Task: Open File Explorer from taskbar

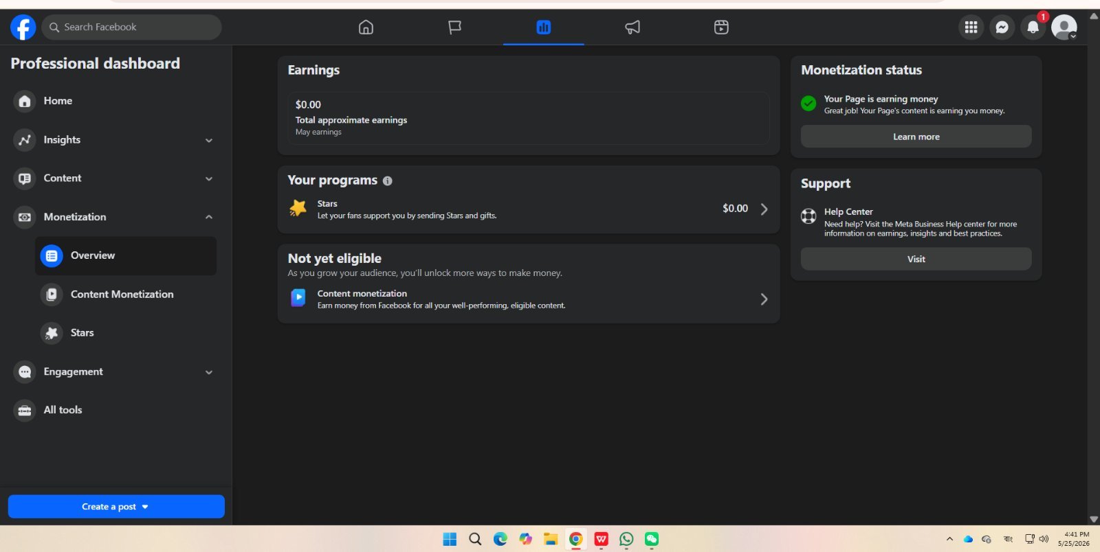Action: pos(551,539)
